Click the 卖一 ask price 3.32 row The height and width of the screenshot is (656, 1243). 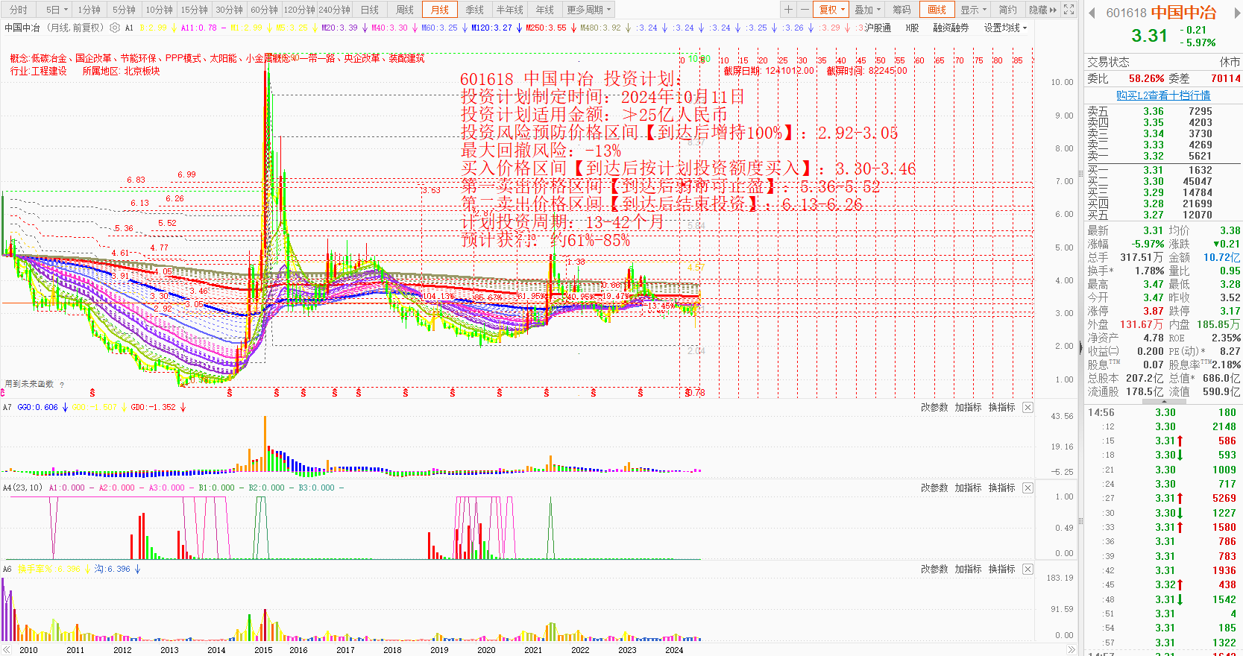[x=1163, y=156]
